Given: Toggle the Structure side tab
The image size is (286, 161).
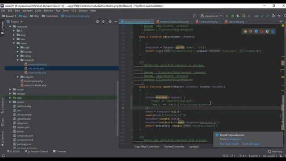Looking at the screenshot, I should (2, 106).
